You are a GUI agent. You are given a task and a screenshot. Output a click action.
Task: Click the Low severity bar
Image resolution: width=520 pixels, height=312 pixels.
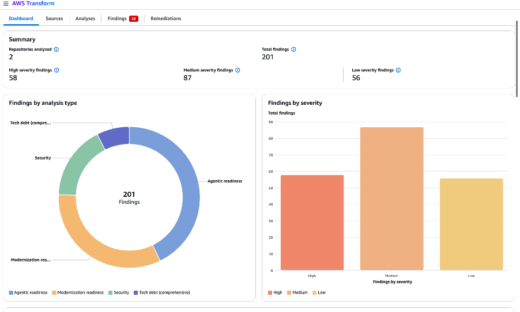471,225
